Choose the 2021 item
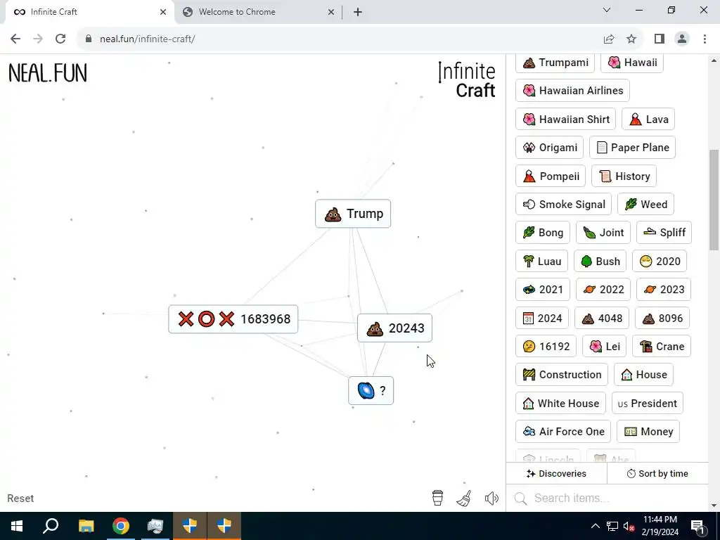Image resolution: width=720 pixels, height=540 pixels. [x=543, y=289]
